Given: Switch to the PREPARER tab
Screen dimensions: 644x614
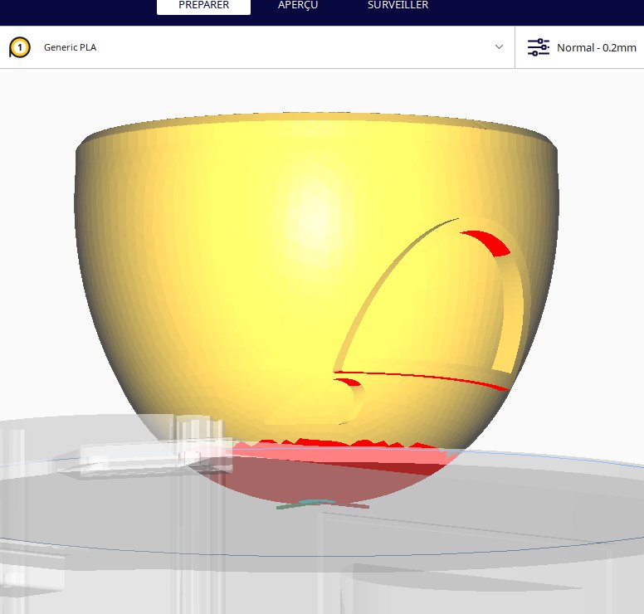Looking at the screenshot, I should click(203, 6).
